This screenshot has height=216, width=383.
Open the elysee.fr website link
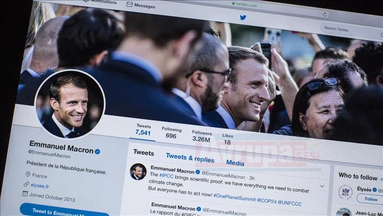click(x=40, y=186)
